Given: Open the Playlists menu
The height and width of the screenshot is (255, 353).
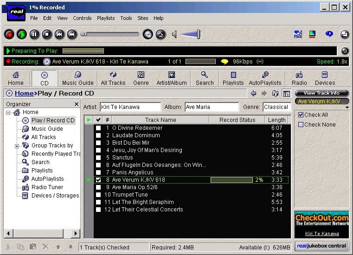Looking at the screenshot, I should pyautogui.click(x=106, y=18).
